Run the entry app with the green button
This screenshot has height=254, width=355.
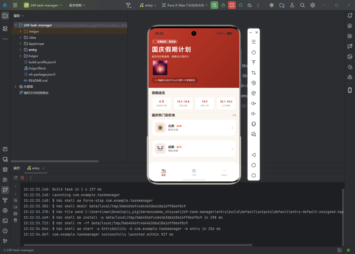[x=214, y=5]
